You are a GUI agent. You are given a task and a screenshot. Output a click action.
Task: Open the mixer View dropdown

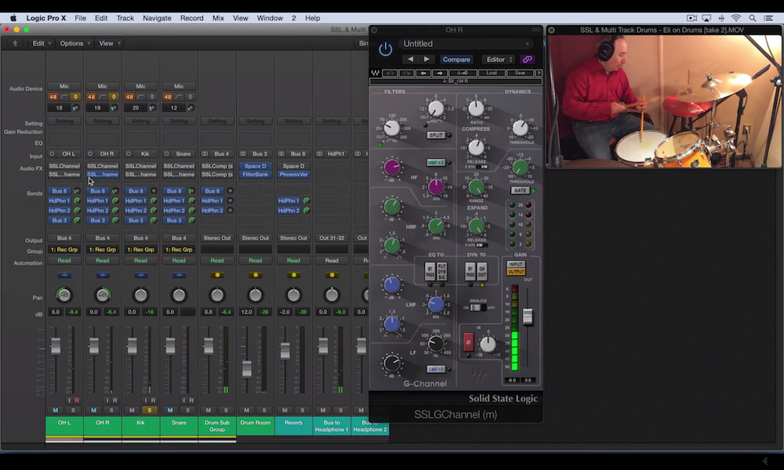click(x=109, y=43)
